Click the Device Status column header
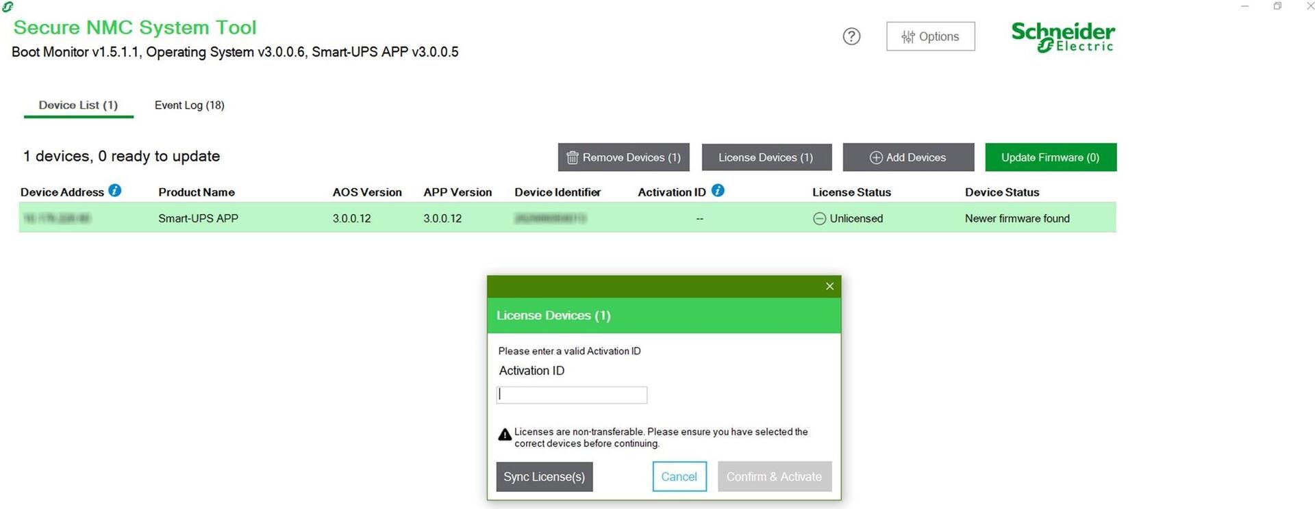 coord(1002,192)
